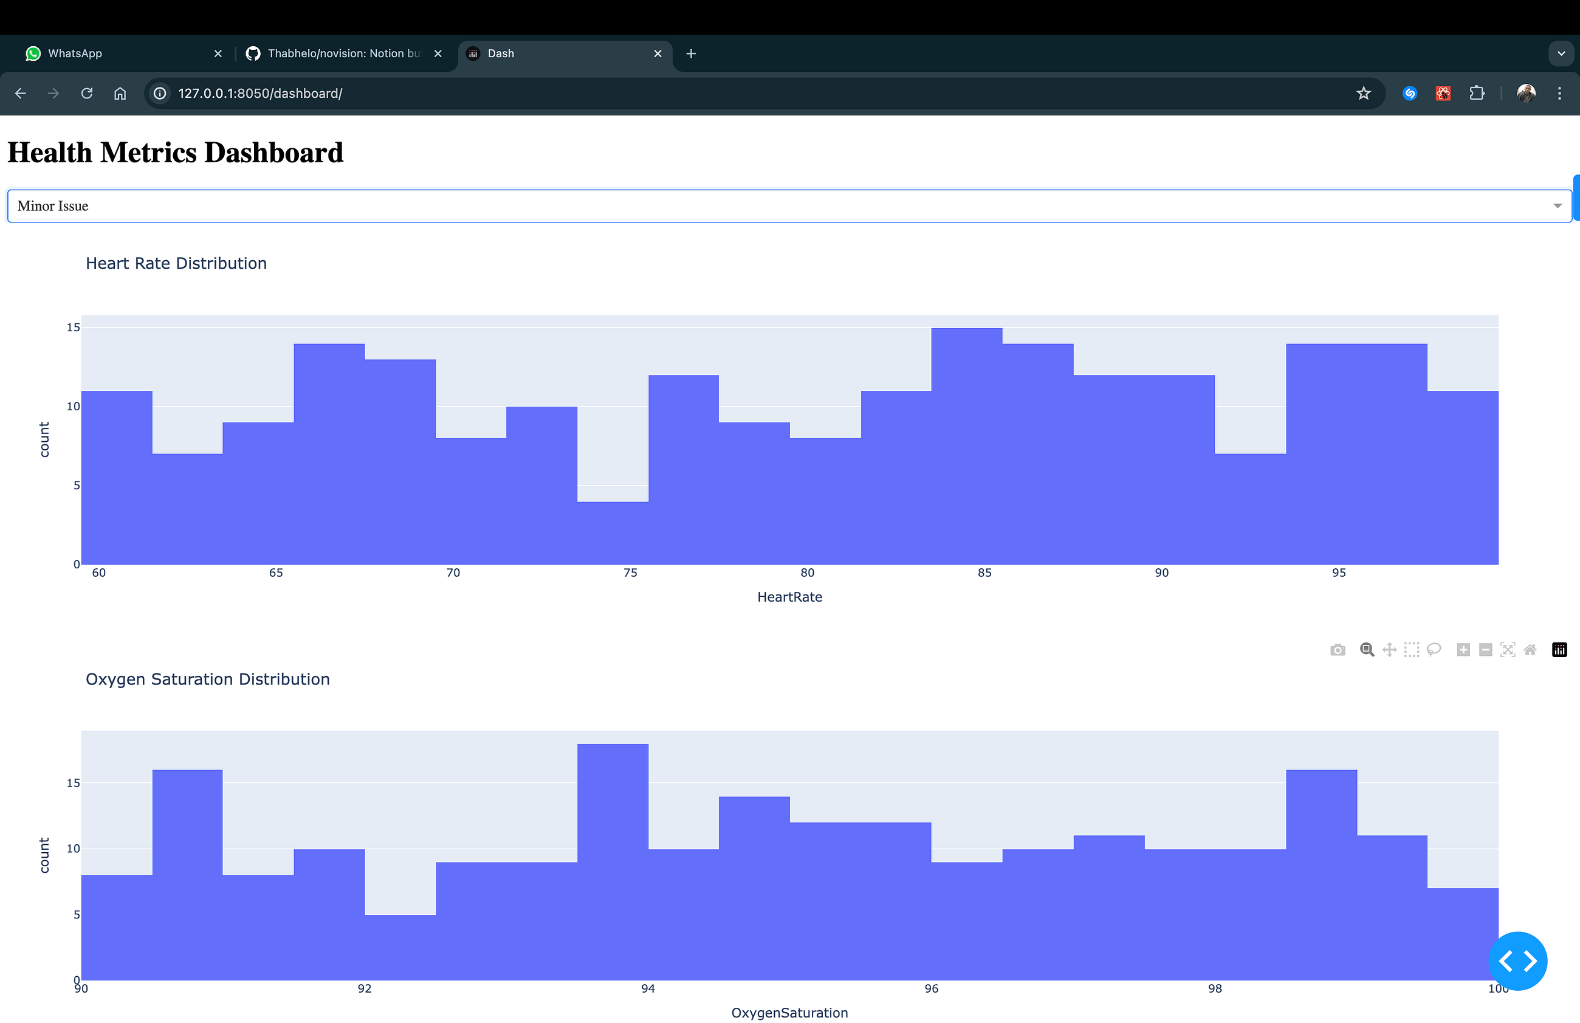Viewport: 1580px width, 1023px height.
Task: Click the x-axis tick label 95 on heart rate chart
Action: [1339, 573]
